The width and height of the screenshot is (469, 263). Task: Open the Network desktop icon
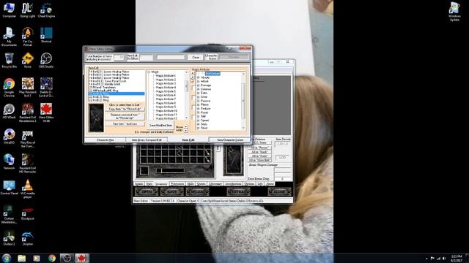point(9,162)
